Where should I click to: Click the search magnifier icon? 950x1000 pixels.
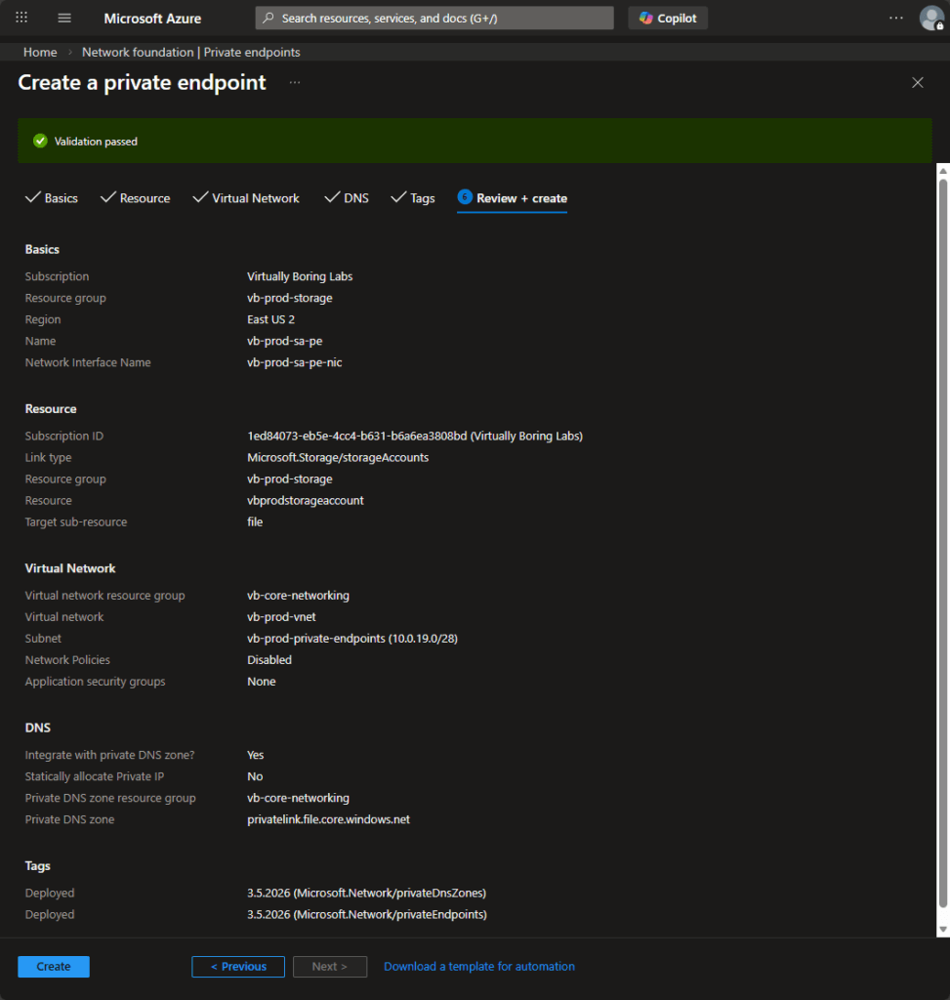(268, 18)
